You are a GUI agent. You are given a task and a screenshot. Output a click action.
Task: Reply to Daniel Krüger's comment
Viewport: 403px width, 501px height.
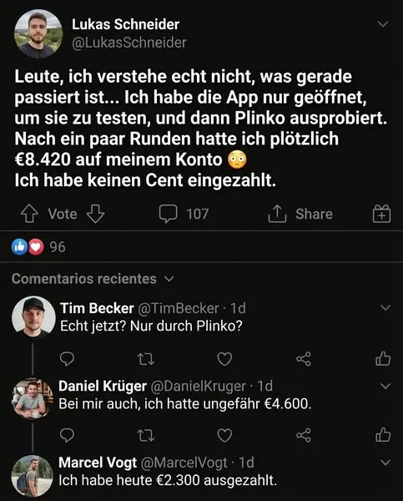(x=67, y=435)
